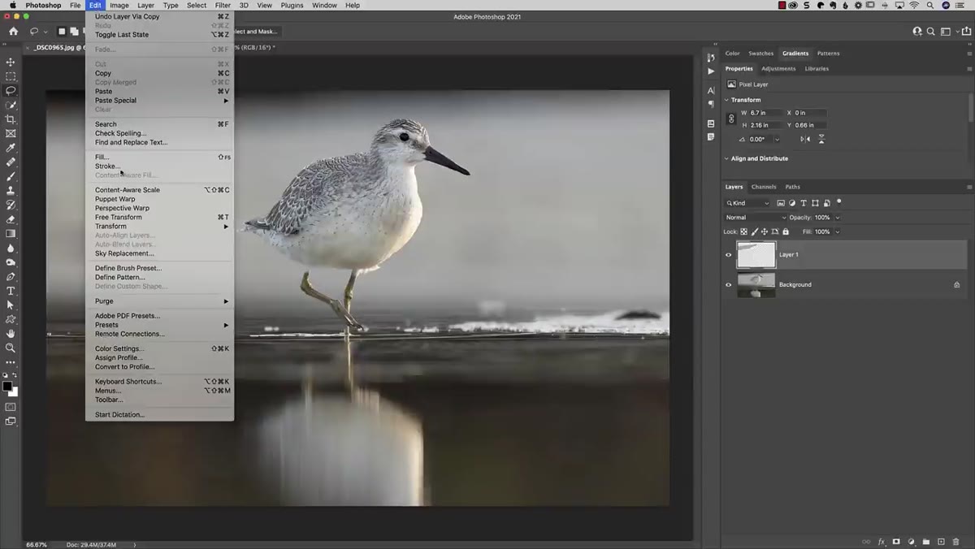This screenshot has height=549, width=975.
Task: Click the Y position input field
Action: 810,125
